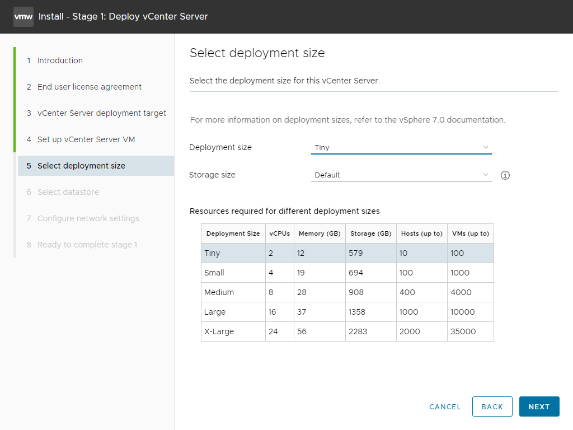Choose the X-Large deployment size row
This screenshot has height=430, width=573.
click(x=347, y=331)
